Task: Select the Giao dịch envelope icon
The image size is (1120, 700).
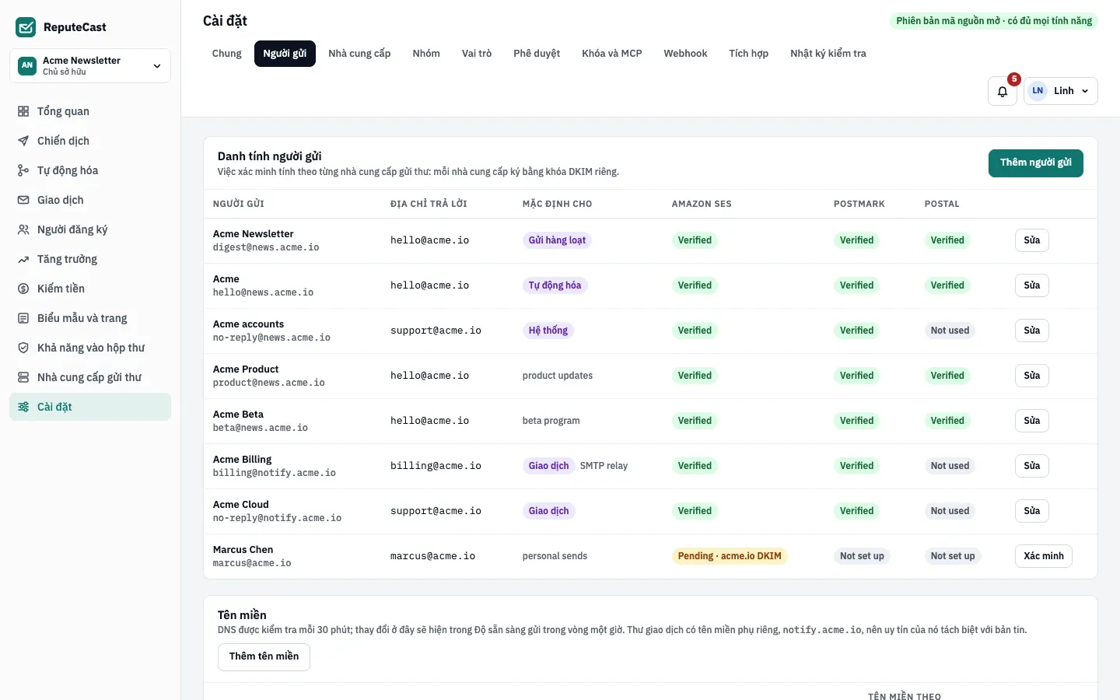Action: (23, 200)
